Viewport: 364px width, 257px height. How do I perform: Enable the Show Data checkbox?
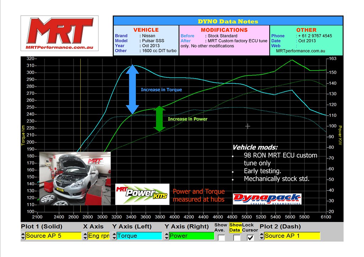coord(236,238)
